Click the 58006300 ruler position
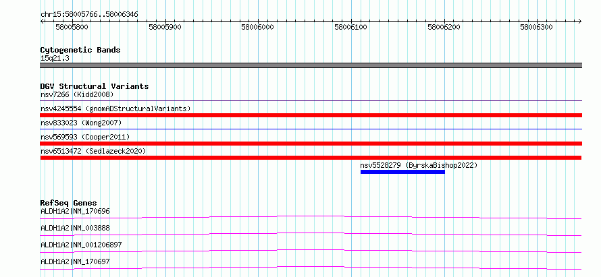Screen dimensions: 601x277 point(537,27)
